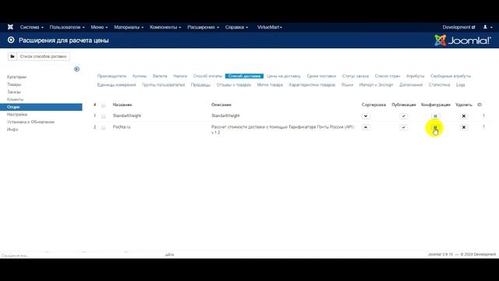Open Development site link
Viewport: 499px width, 281px height.
(458, 27)
